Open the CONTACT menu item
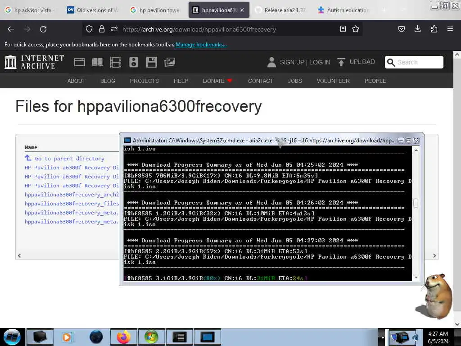The height and width of the screenshot is (346, 461). [x=261, y=81]
